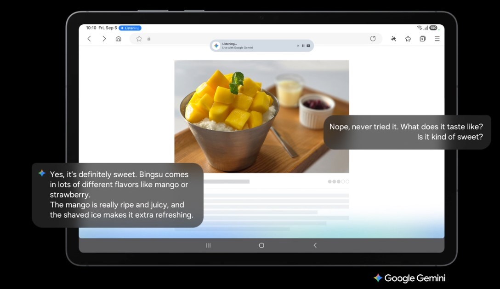Open the bookmarks list star icon
Screen dimensions: 500x289
[408, 39]
